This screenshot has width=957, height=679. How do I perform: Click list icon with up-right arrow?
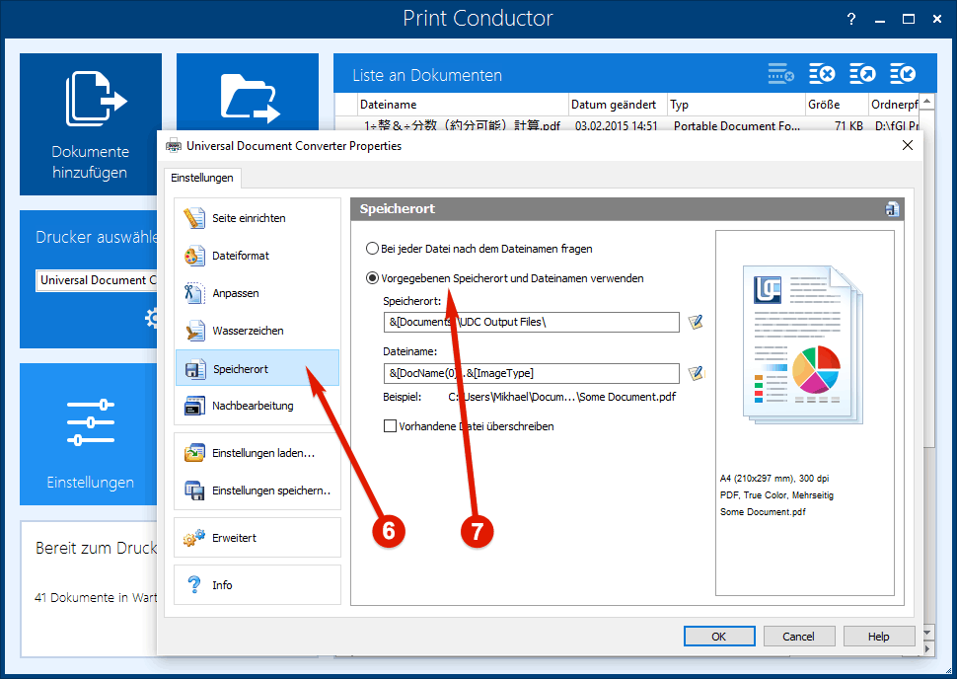click(x=862, y=74)
